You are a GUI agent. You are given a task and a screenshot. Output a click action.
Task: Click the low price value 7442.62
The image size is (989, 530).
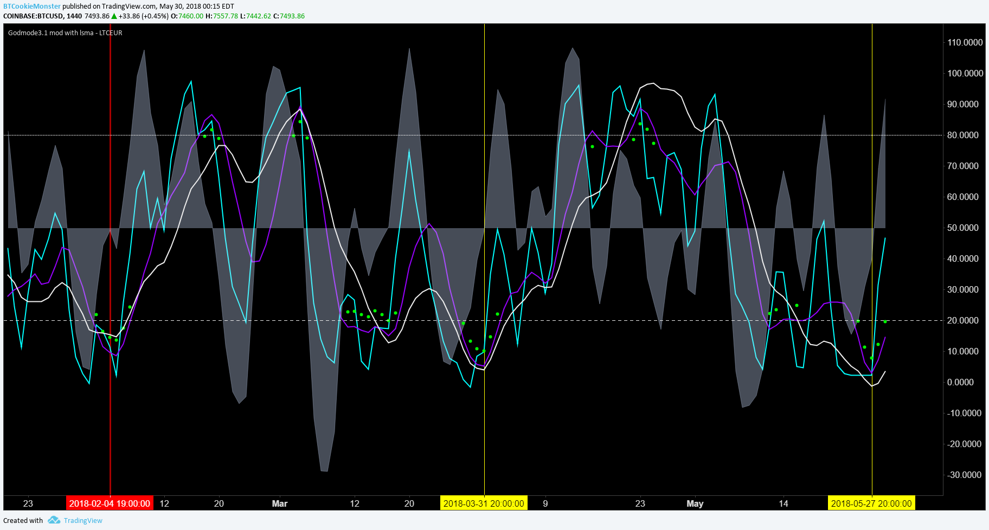click(259, 16)
